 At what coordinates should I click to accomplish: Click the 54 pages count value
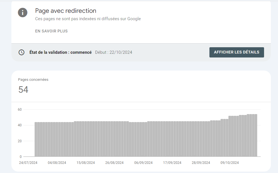point(23,90)
